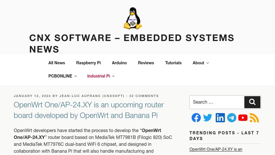The image size is (275, 155).
Task: Open the OpenWrt One/AP-24.XY article headline
Action: tap(89, 110)
